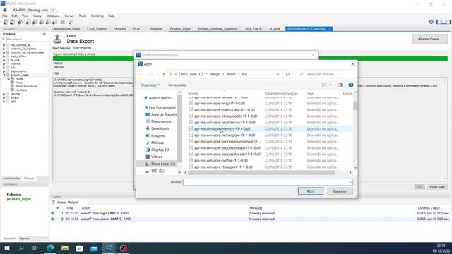Open the view options dropdown arrow
The image size is (452, 254).
pyautogui.click(x=331, y=85)
